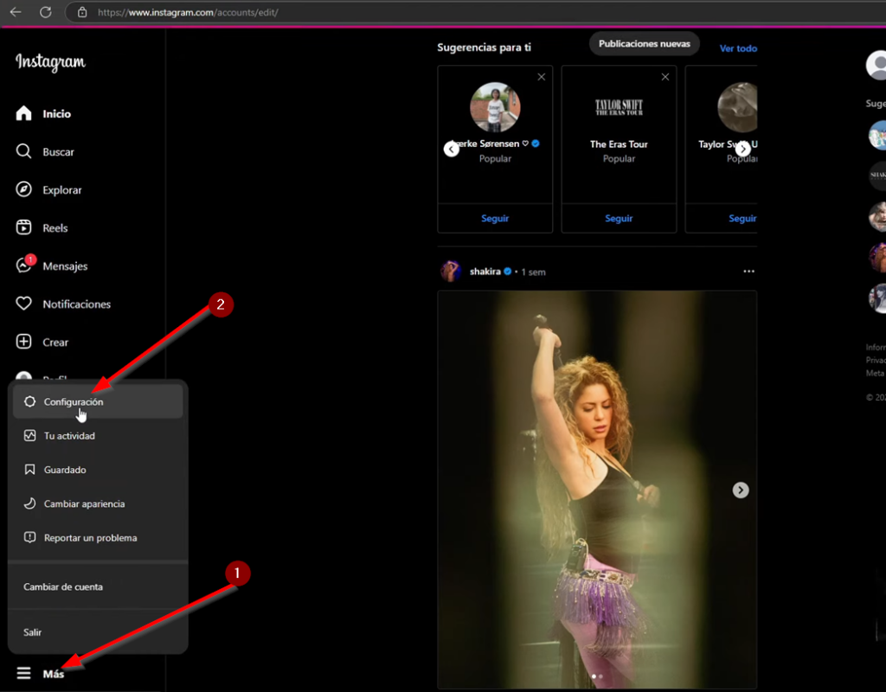Click the Configuración gear icon
Image resolution: width=886 pixels, height=692 pixels.
coord(30,401)
